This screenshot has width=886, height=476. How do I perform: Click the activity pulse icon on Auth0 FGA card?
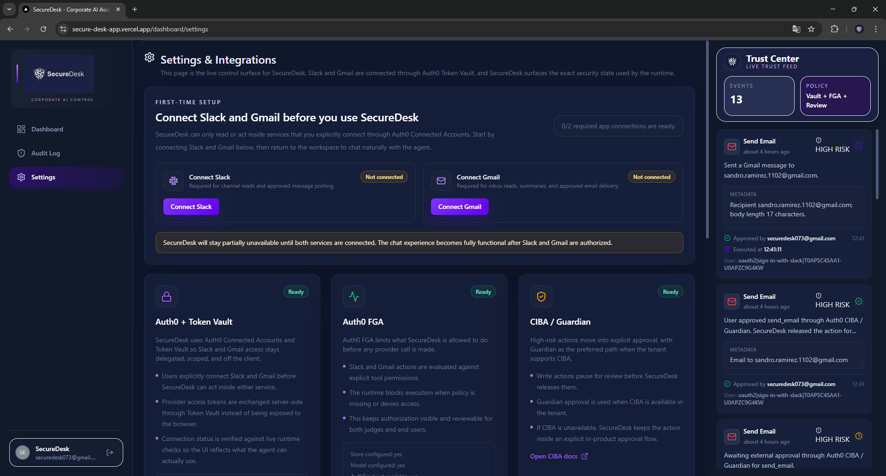pyautogui.click(x=354, y=297)
